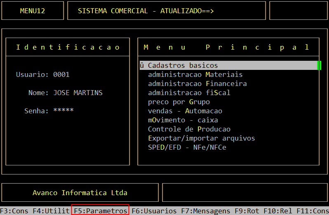Image resolution: width=329 pixels, height=215 pixels.
Task: Choose administracao Financeira from main menu
Action: 197,84
